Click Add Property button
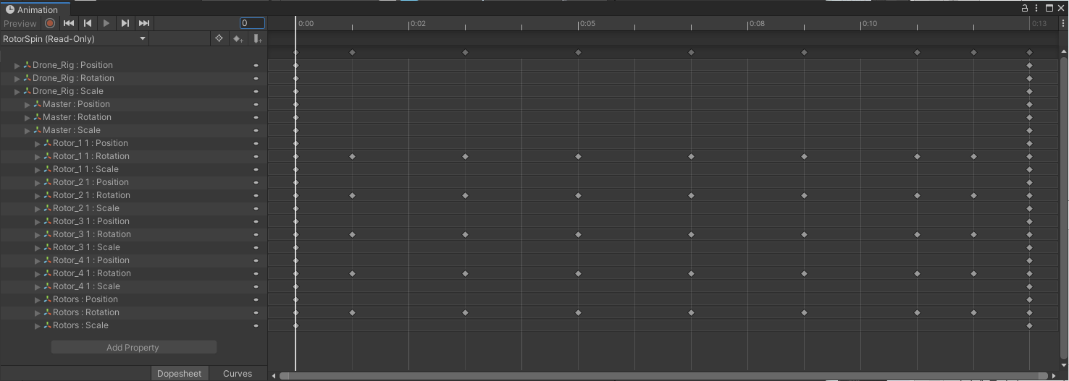Screen dimensions: 1069x381 (133, 348)
